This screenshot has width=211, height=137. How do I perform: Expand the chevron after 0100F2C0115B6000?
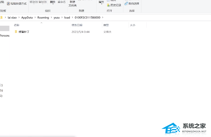(104, 17)
